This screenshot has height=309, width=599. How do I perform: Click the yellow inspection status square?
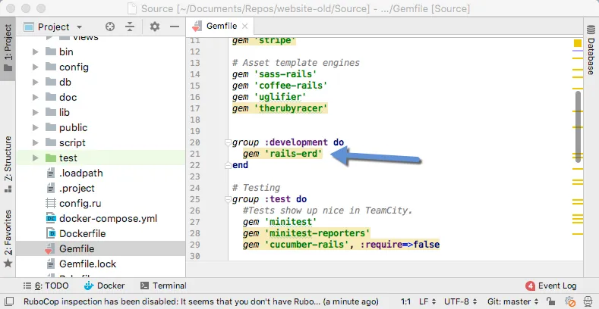coord(578,43)
